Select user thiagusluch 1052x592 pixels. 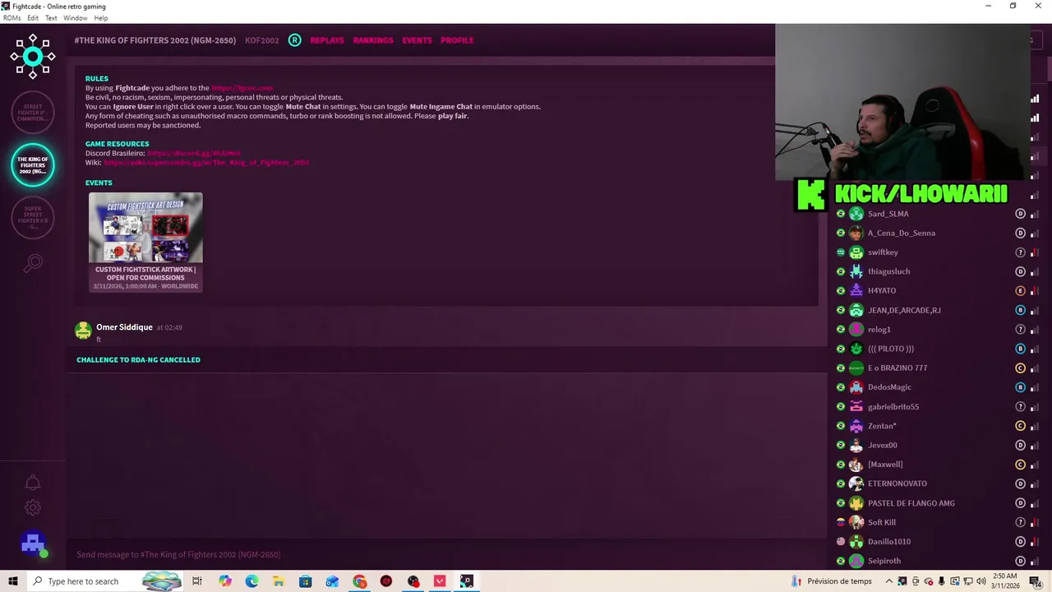[888, 271]
